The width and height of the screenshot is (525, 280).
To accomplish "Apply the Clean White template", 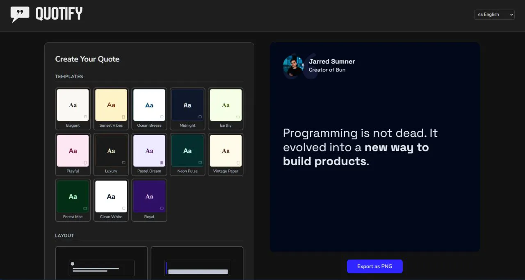I will 111,200.
